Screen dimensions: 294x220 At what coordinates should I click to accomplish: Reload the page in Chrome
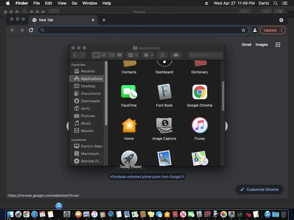[31, 30]
